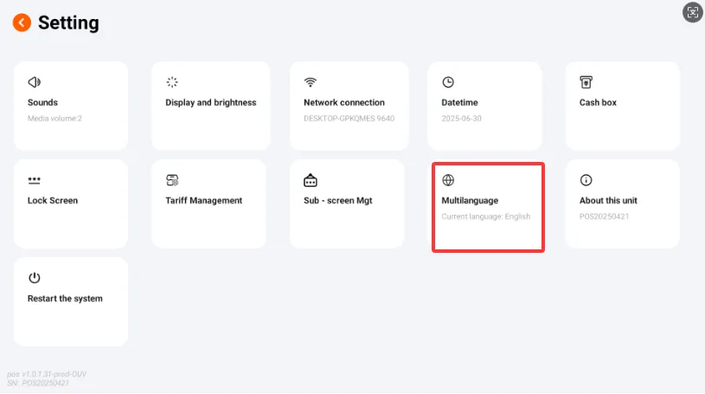Click the cash box icon
The width and height of the screenshot is (705, 394).
(586, 82)
